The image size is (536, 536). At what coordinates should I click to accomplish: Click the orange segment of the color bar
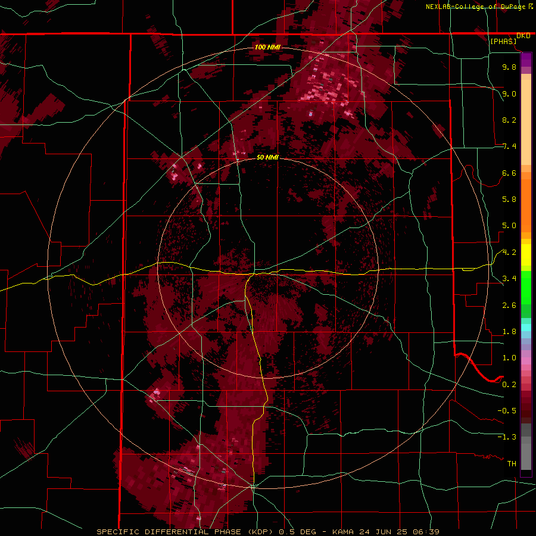[x=526, y=205]
